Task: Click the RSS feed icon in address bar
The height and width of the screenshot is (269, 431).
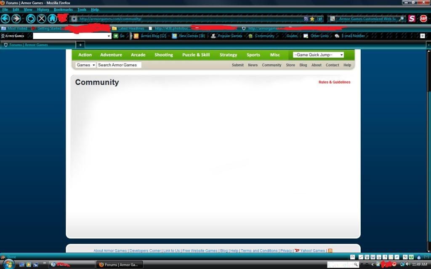Action: click(306, 19)
